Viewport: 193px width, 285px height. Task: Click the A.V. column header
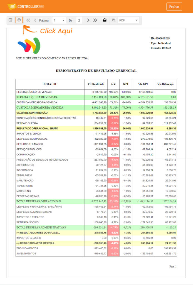(x=113, y=84)
